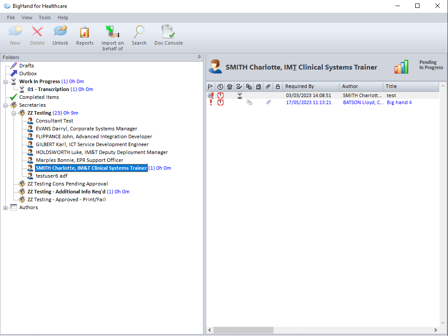Click the New dictation toolbar icon
The height and width of the screenshot is (336, 448).
click(15, 31)
